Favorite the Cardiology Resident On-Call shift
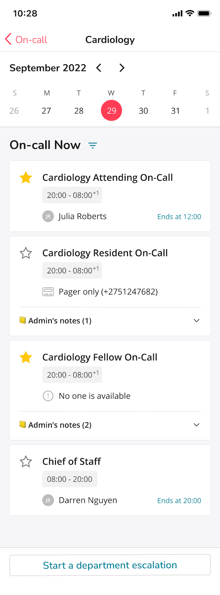 point(26,253)
